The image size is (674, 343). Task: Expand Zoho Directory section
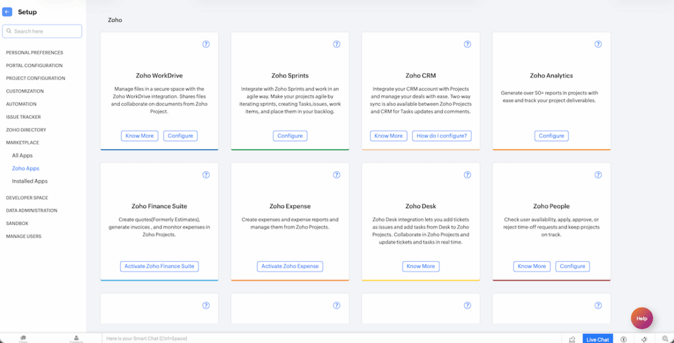pyautogui.click(x=26, y=130)
